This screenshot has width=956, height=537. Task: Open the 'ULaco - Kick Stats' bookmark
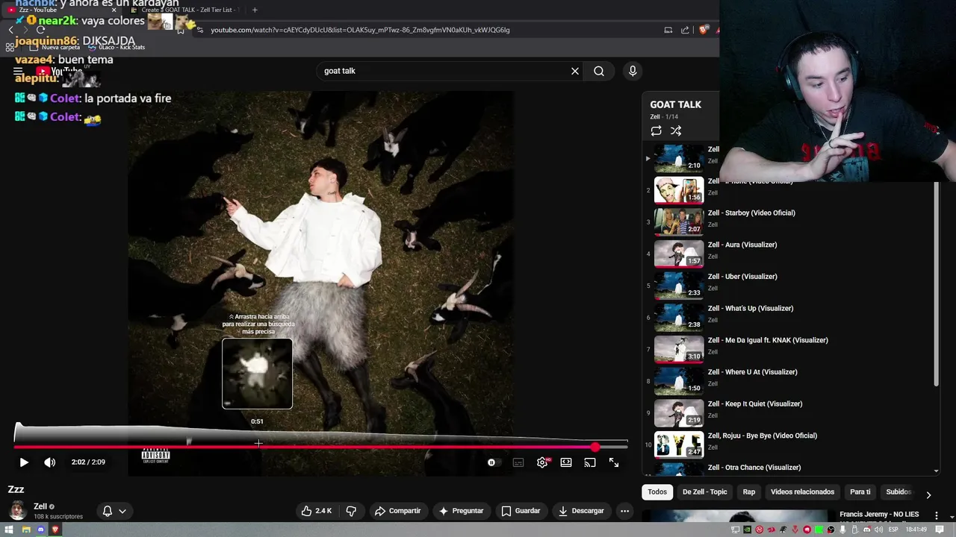pos(117,47)
